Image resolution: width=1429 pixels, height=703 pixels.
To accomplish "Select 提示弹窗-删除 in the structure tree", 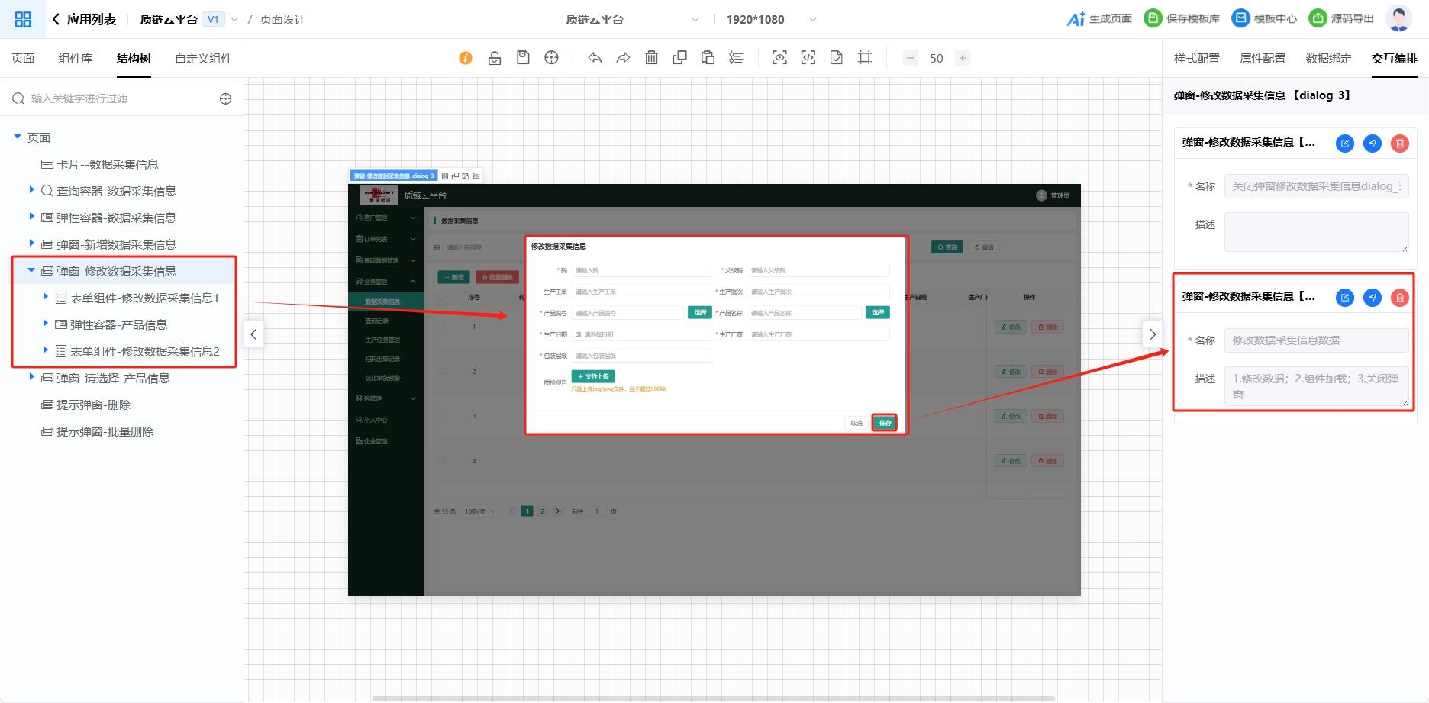I will (93, 405).
